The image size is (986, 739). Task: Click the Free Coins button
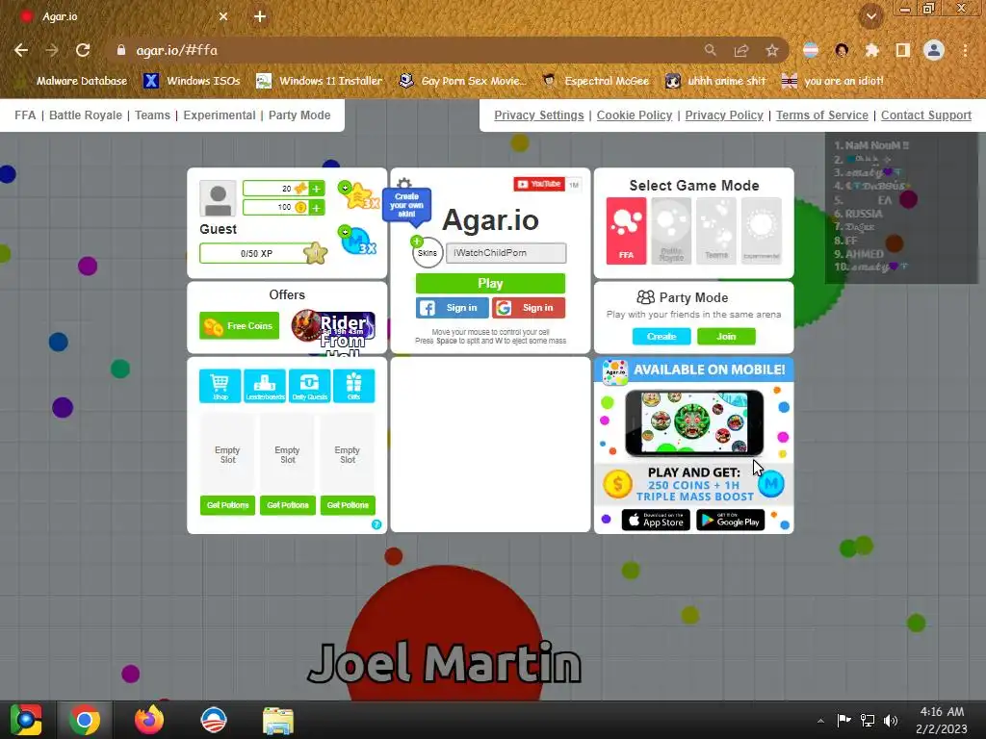[239, 325]
